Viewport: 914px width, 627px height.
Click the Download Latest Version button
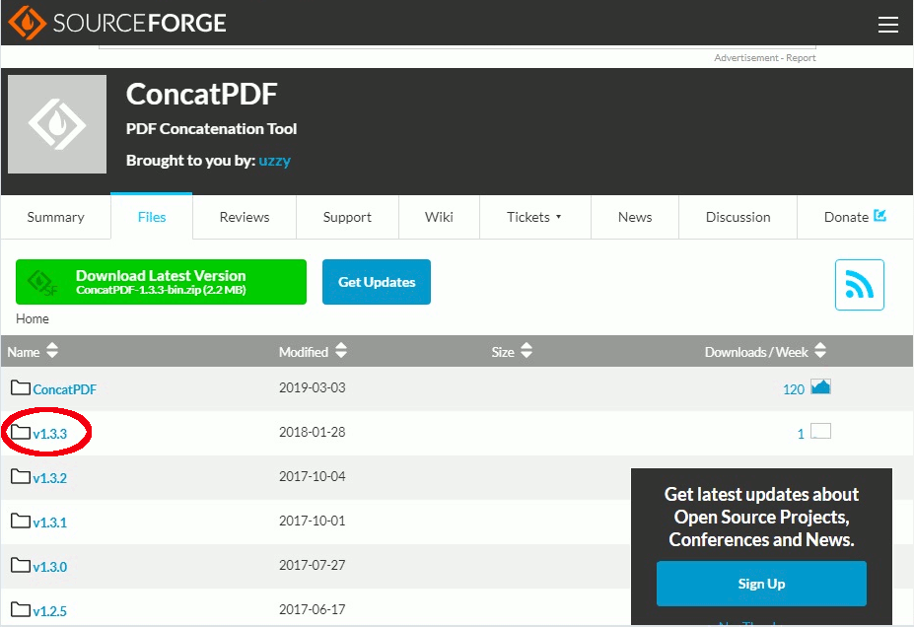click(161, 282)
